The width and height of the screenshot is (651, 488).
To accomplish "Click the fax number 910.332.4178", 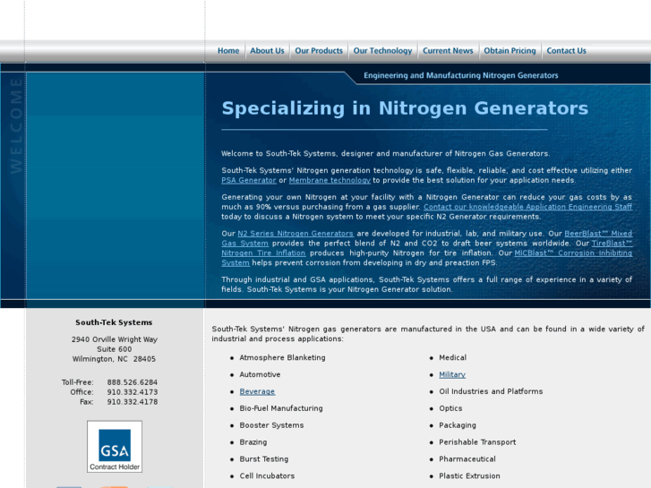I will [x=132, y=402].
